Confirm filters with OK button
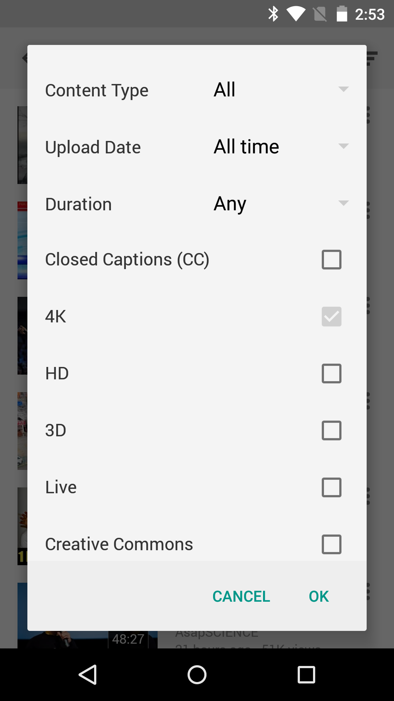Viewport: 394px width, 701px height. point(318,596)
